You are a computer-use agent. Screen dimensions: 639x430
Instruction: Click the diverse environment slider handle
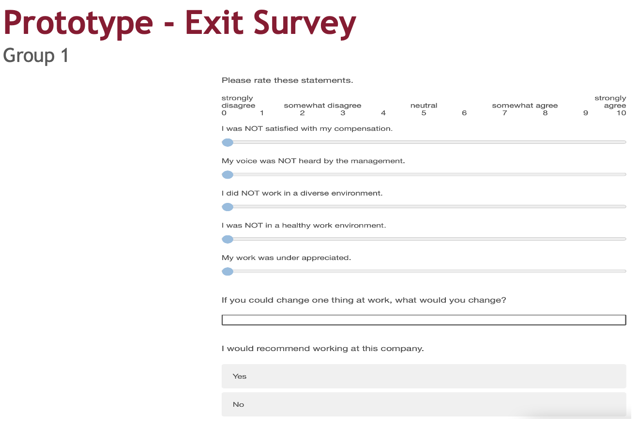(x=228, y=207)
